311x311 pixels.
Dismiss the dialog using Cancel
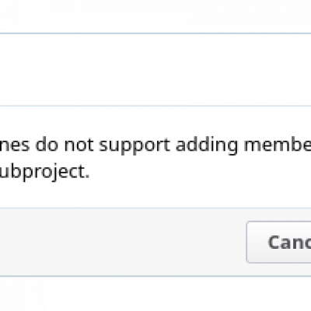pos(279,242)
